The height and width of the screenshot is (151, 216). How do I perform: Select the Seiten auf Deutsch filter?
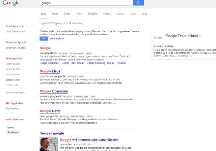click(16, 48)
